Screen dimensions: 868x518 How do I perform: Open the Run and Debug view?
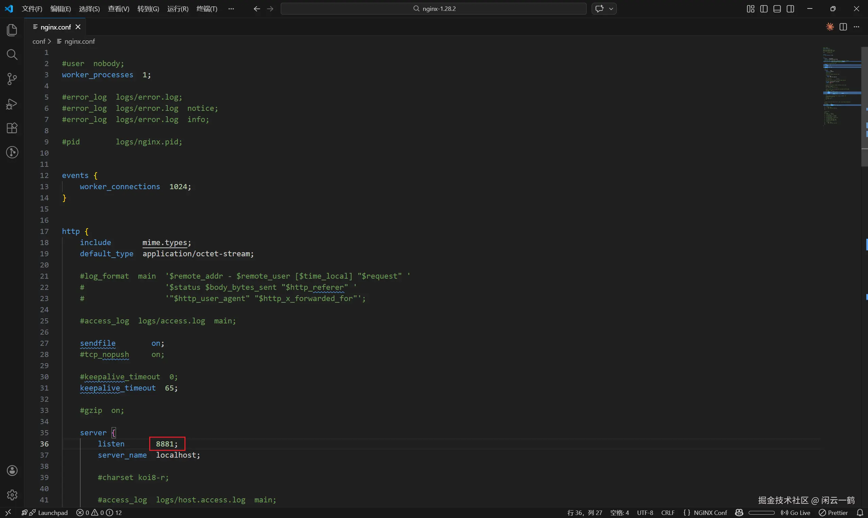pos(12,104)
